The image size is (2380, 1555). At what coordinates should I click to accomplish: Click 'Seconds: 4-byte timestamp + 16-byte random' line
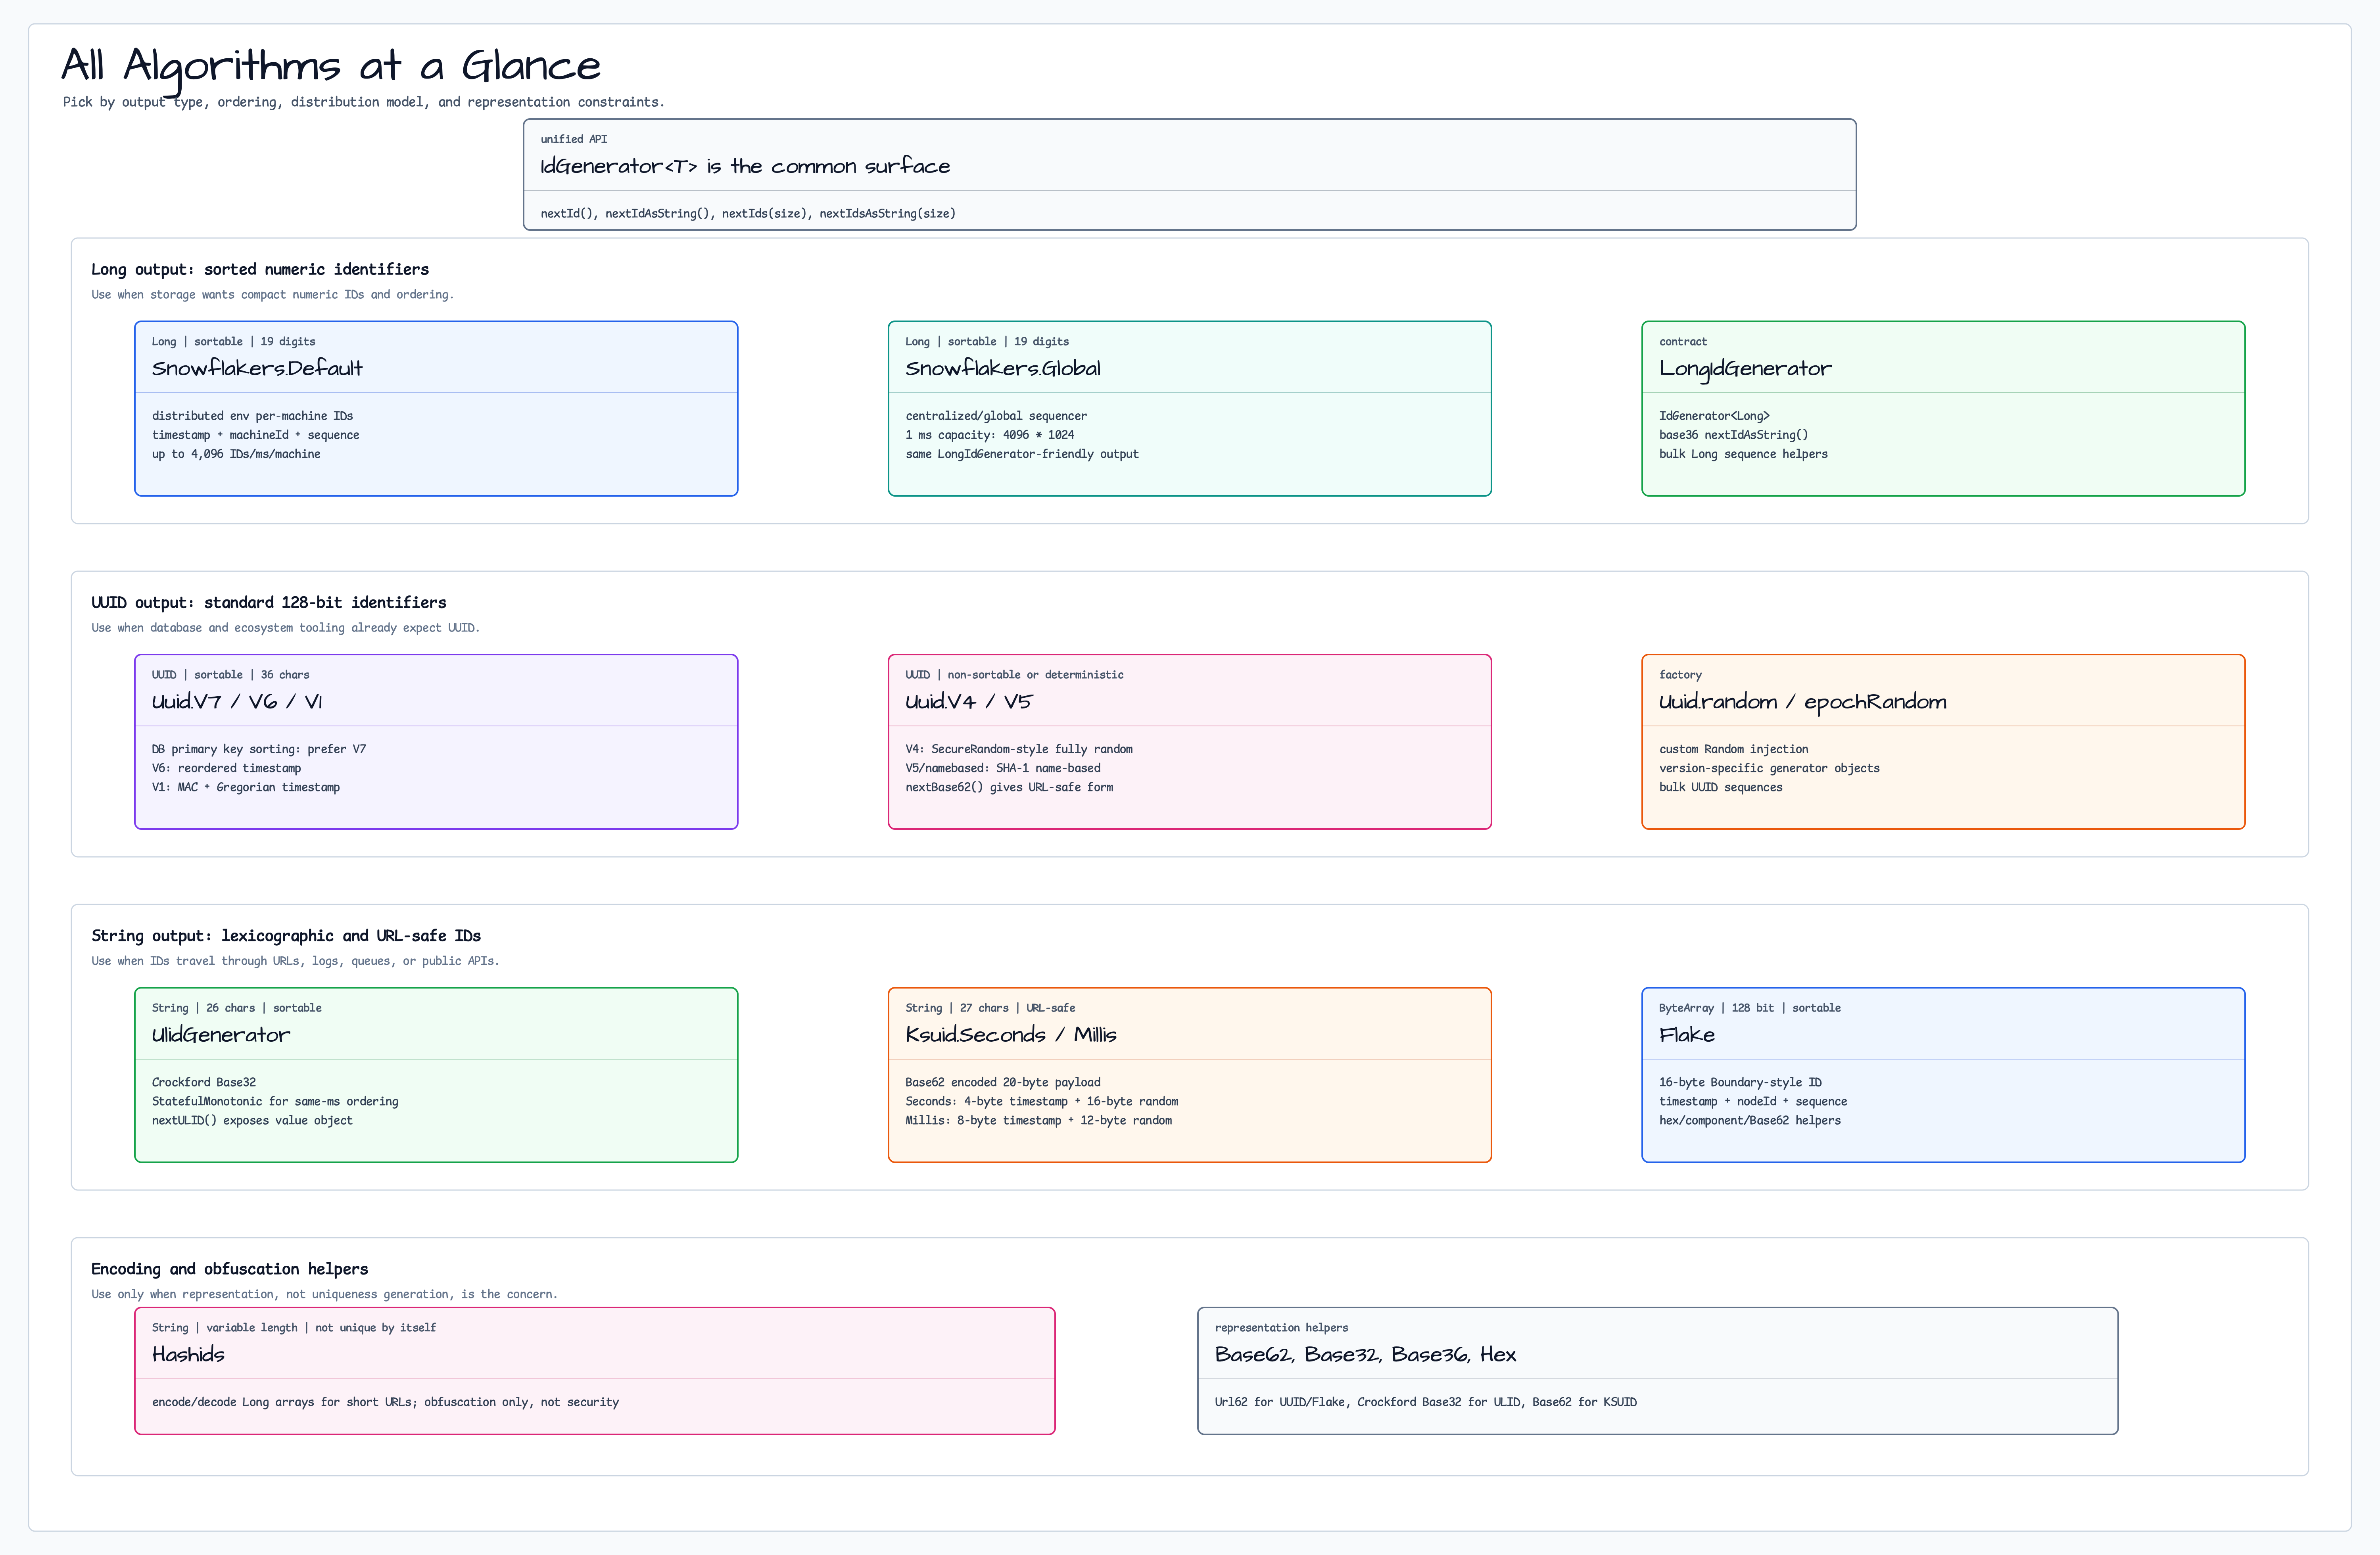(x=1042, y=1101)
